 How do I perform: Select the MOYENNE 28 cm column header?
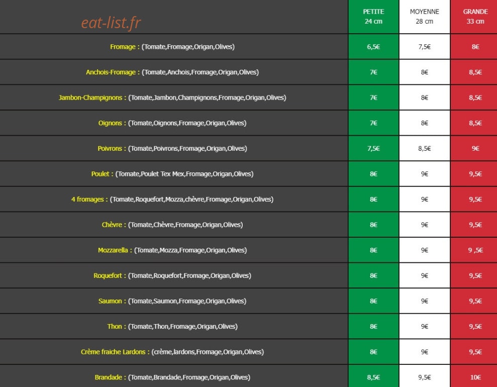click(x=425, y=17)
